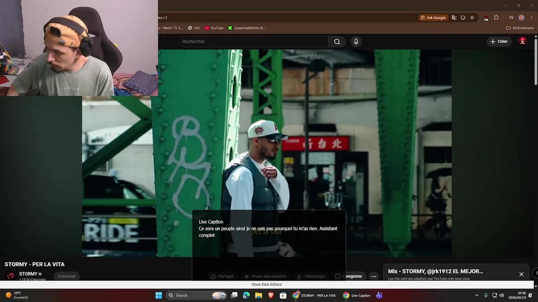Translate this page via translate icon

point(454,18)
